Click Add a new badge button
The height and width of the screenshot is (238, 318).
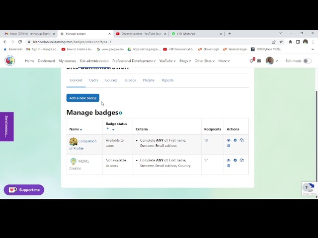pyautogui.click(x=83, y=98)
